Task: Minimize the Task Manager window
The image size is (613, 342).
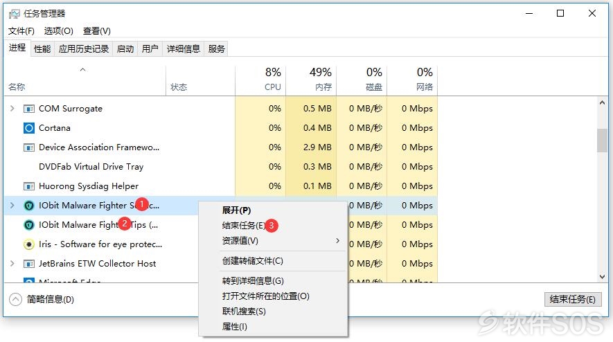Action: coord(529,13)
